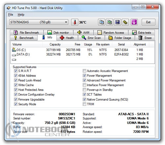This screenshot has height=145, width=165.
Task: Select the DATA (D:) volume row
Action: (x=82, y=54)
